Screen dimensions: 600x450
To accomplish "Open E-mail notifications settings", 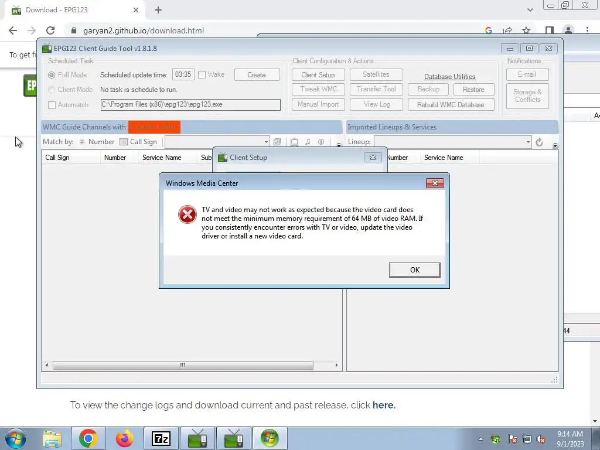I will tap(527, 74).
